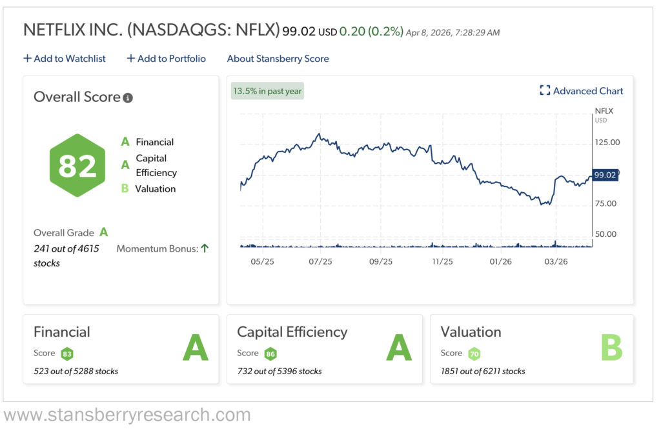The image size is (661, 429).
Task: Click the 07/25 marker on chart axis
Action: pyautogui.click(x=321, y=262)
